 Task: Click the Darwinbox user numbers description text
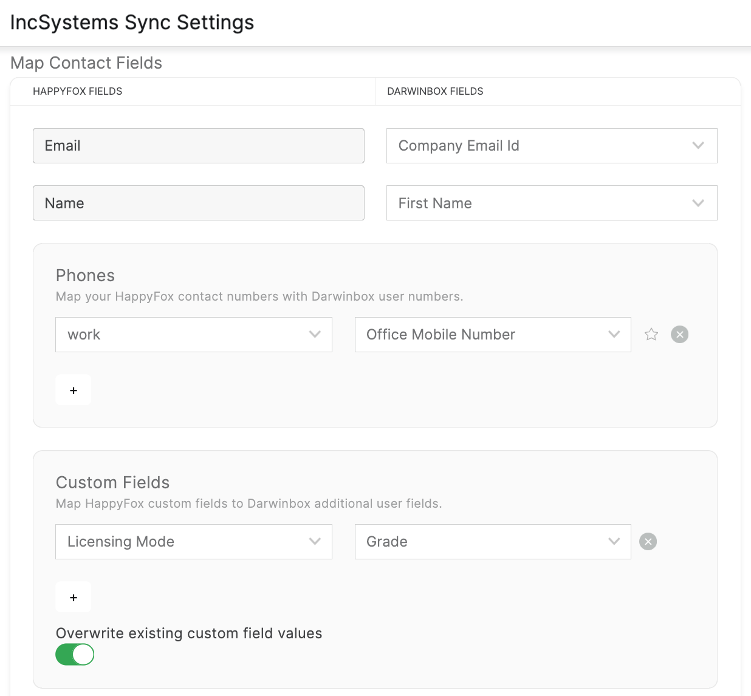[x=259, y=296]
